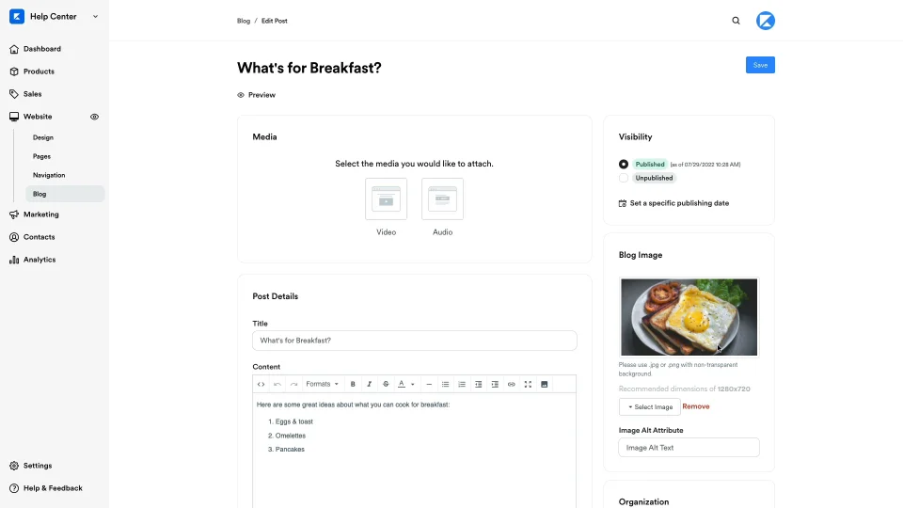This screenshot has width=903, height=508.
Task: Apply italic formatting in the editor
Action: tap(369, 384)
